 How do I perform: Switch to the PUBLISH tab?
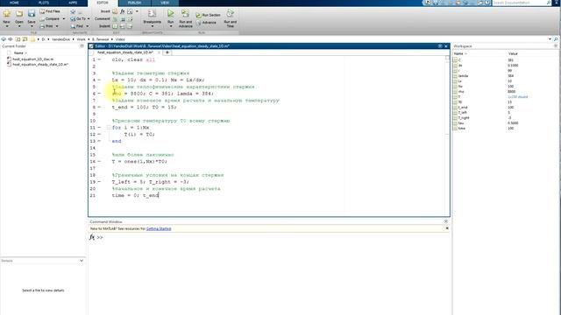tap(134, 3)
